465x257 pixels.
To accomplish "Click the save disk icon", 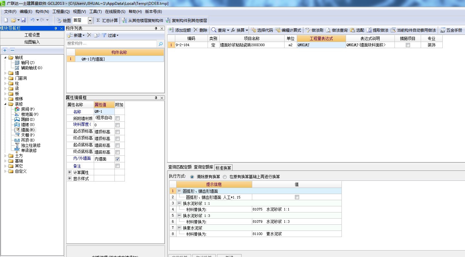I will pos(24,20).
